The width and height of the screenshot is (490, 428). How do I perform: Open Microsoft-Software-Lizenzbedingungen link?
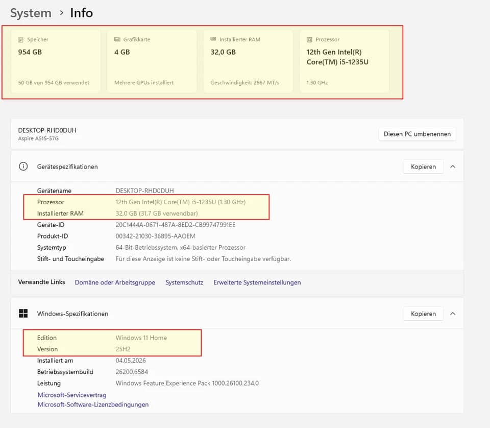(x=93, y=405)
